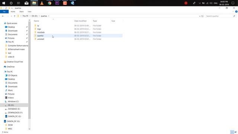Select OS (D:) drive in sidebar

[14, 105]
